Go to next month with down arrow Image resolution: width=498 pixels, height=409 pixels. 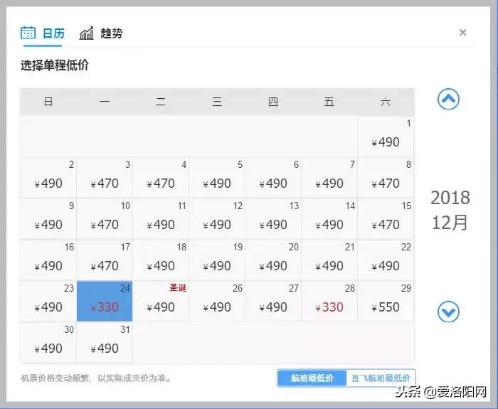click(448, 312)
